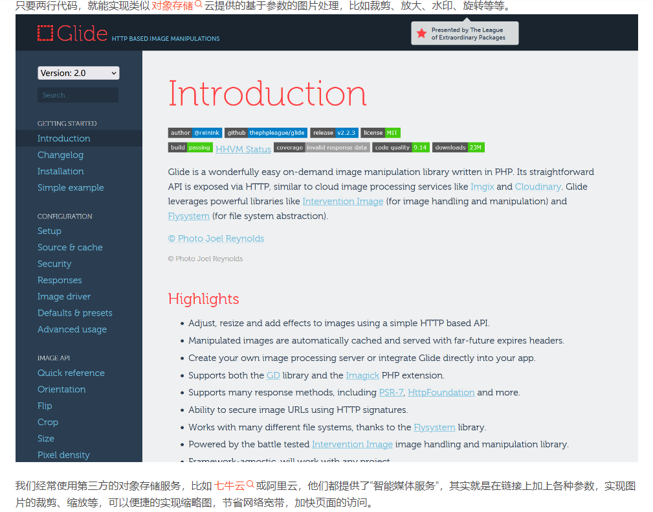Click the grey Photo Joel Reynolds caption
The image size is (653, 512).
[x=205, y=259]
